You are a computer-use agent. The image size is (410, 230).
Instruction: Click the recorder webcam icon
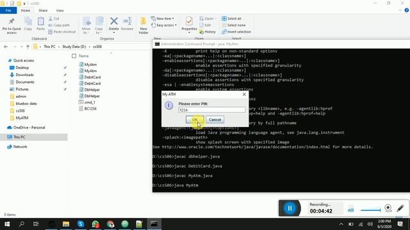point(388,208)
